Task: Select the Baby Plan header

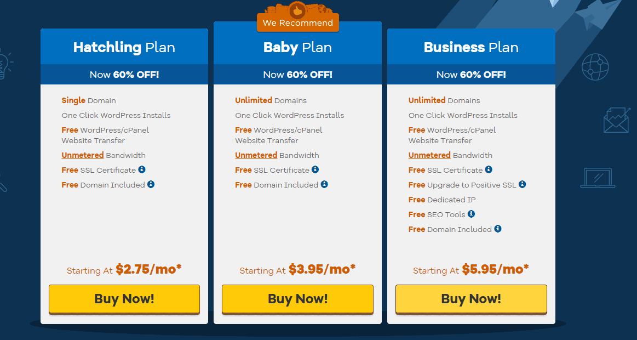Action: pyautogui.click(x=298, y=48)
